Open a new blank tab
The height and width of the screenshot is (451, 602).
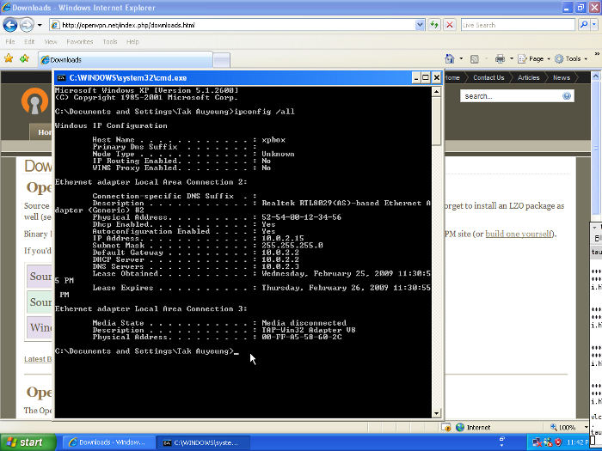222,60
